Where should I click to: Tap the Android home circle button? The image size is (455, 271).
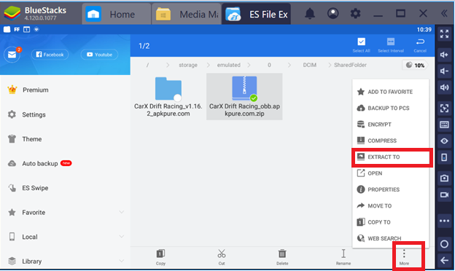[444, 244]
